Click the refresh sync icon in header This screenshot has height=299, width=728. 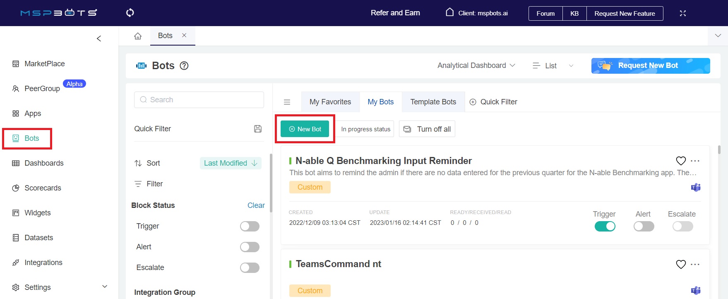coord(130,13)
